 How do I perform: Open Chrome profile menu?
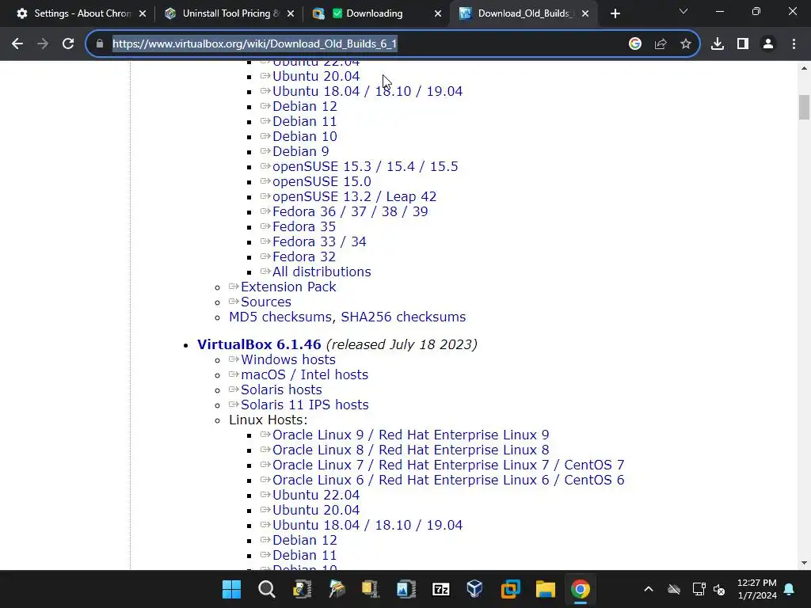click(768, 44)
